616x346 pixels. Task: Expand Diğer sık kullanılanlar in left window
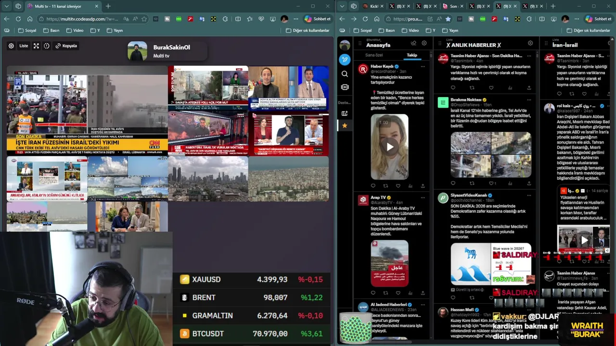pos(308,30)
